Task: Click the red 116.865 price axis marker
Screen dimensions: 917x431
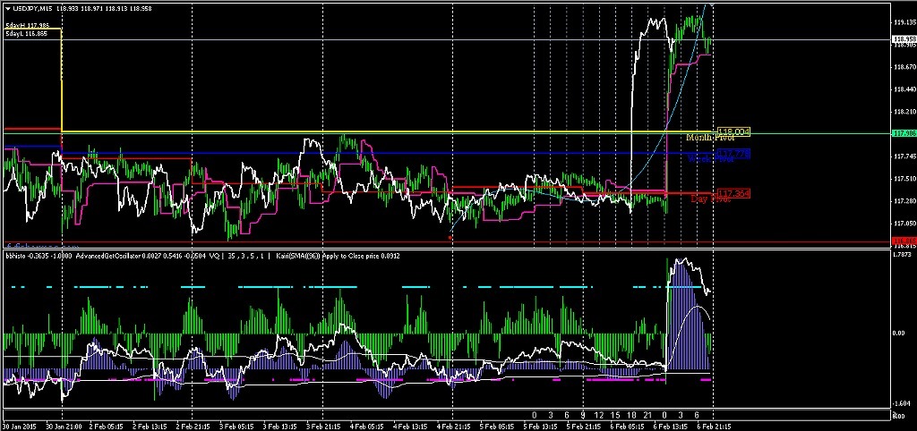Action: (x=904, y=241)
